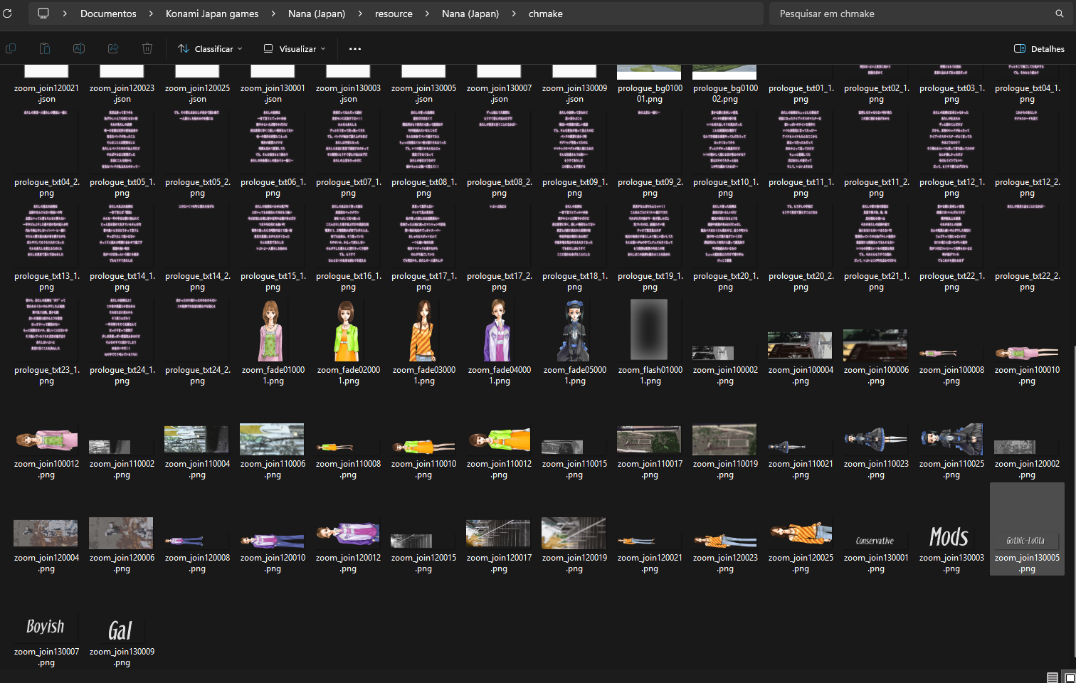The height and width of the screenshot is (683, 1076).
Task: Expand the chevron just before resource breadcrumb
Action: click(x=360, y=14)
